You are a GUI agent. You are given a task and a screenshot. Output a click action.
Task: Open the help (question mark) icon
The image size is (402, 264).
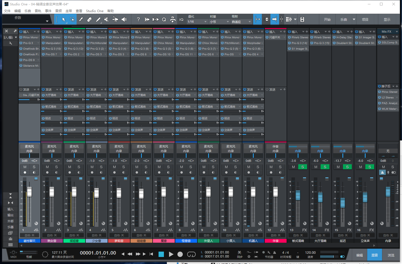coord(138,19)
